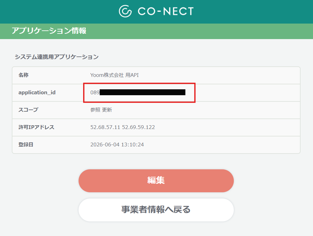Click the アプリケーション情報 page heading
Viewport: 313px width, 236px height.
[x=49, y=31]
